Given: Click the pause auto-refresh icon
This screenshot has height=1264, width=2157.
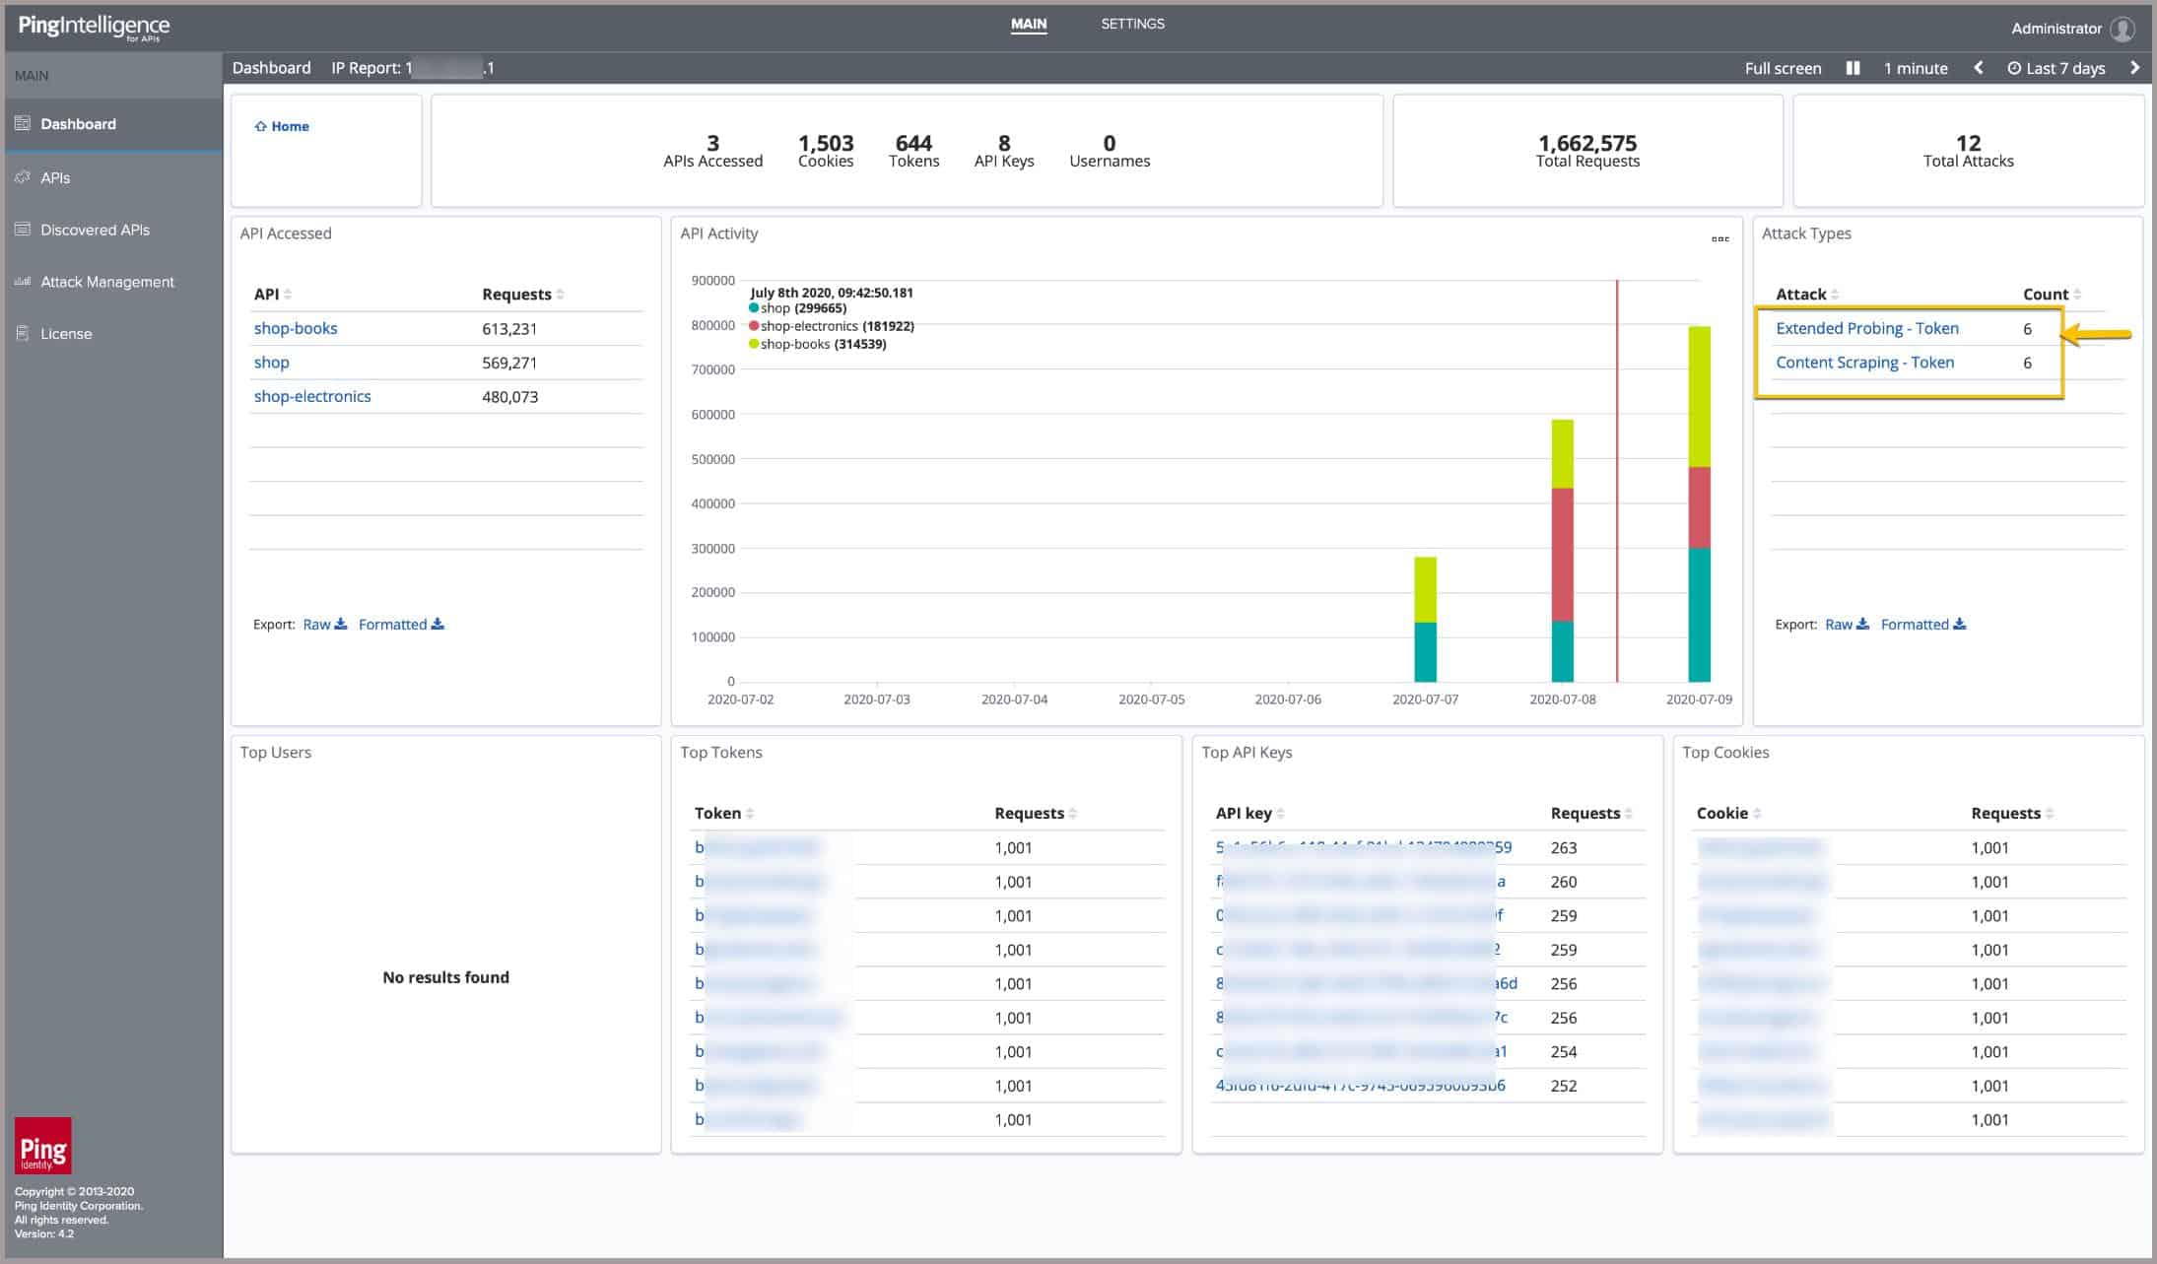Looking at the screenshot, I should click(x=1853, y=68).
